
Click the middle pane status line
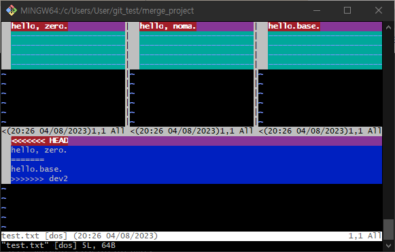point(192,131)
